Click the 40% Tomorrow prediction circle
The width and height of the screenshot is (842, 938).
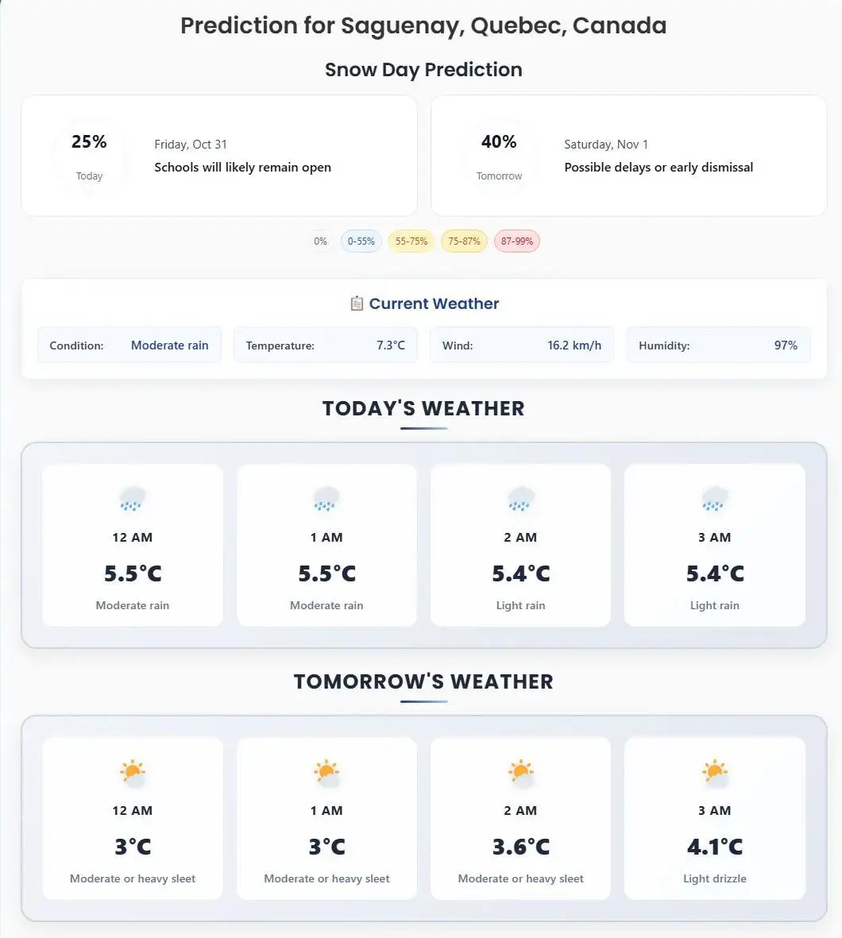coord(499,156)
